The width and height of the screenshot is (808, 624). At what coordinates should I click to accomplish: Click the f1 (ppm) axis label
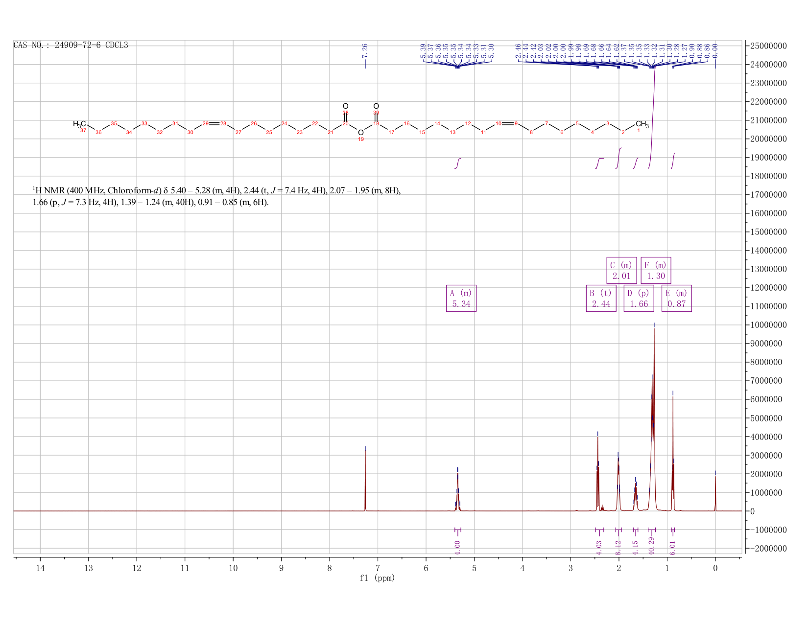377,578
